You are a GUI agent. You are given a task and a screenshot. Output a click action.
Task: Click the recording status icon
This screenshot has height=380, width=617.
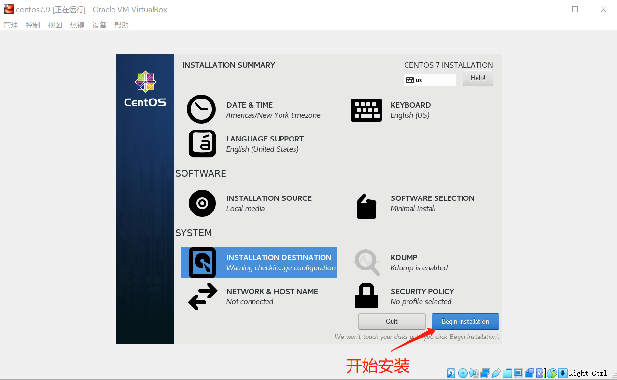click(530, 373)
